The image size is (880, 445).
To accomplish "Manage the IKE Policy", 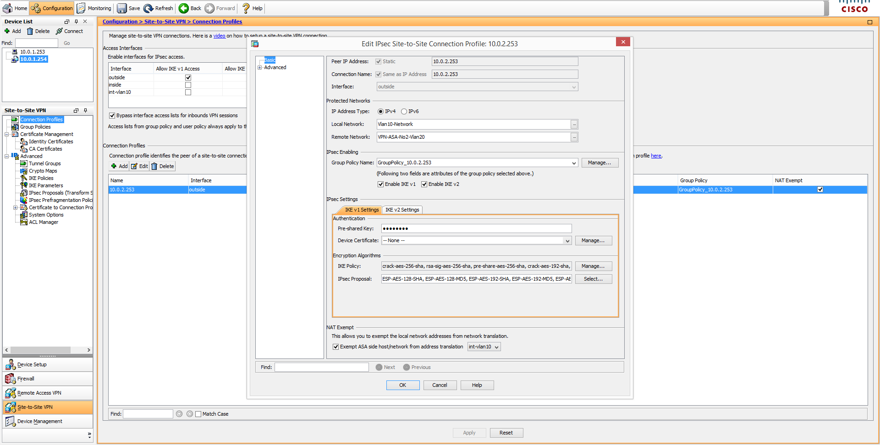I will [x=593, y=266].
